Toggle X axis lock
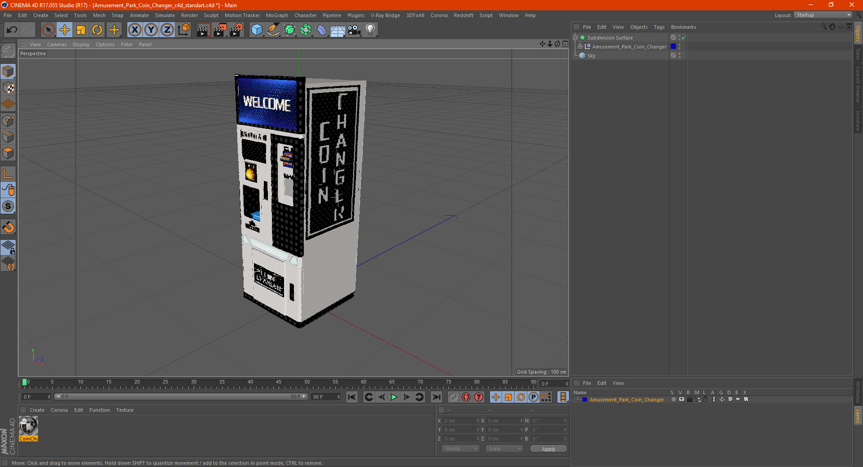 (134, 30)
